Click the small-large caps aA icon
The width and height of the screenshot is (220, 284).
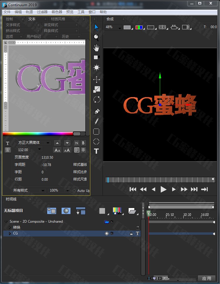coord(67,150)
